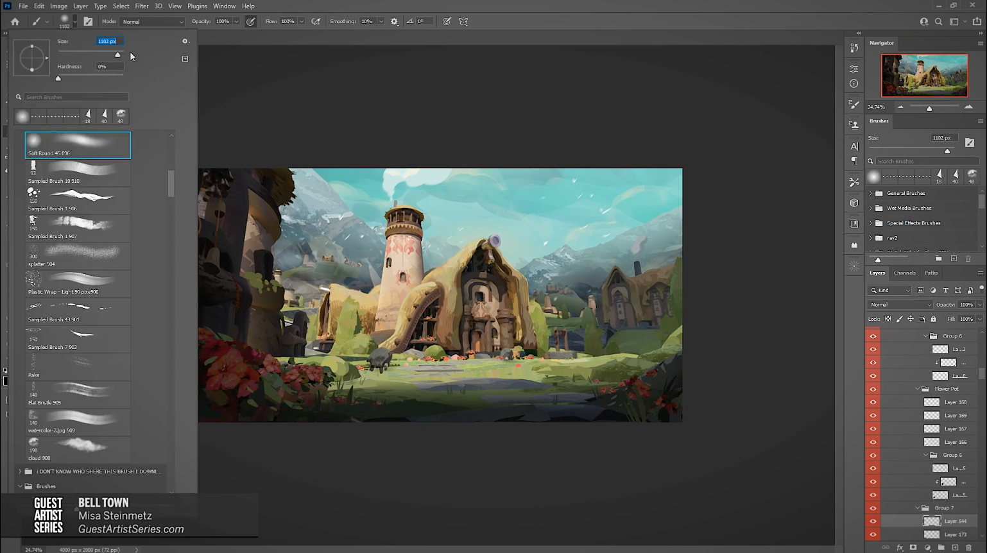Open symmetry paint butterfly icon

click(463, 21)
